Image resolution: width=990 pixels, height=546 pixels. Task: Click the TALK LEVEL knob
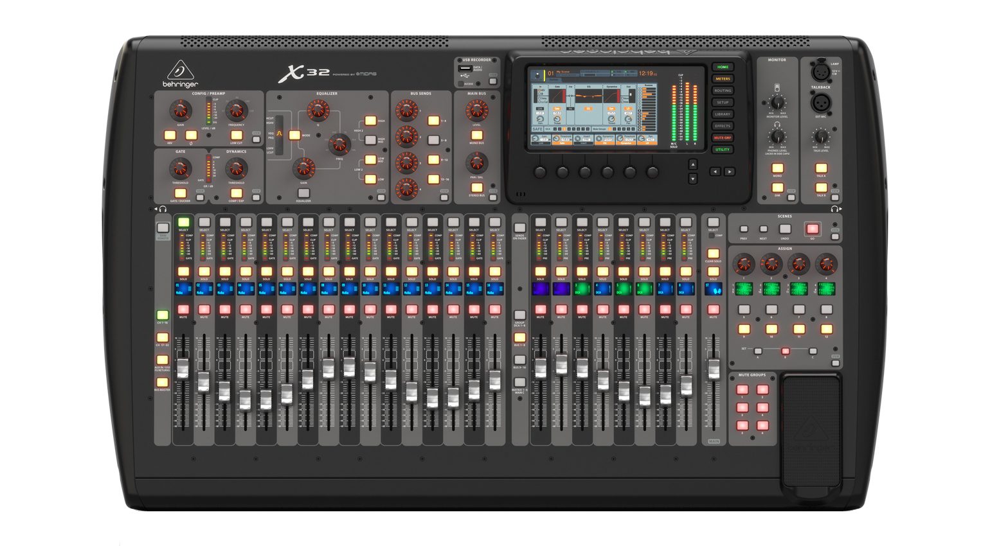pyautogui.click(x=821, y=136)
